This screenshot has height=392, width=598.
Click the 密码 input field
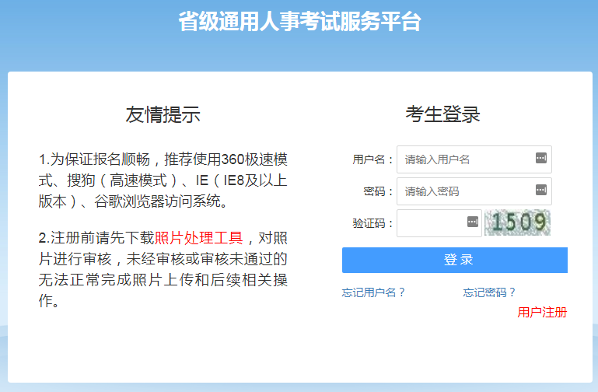coord(465,191)
